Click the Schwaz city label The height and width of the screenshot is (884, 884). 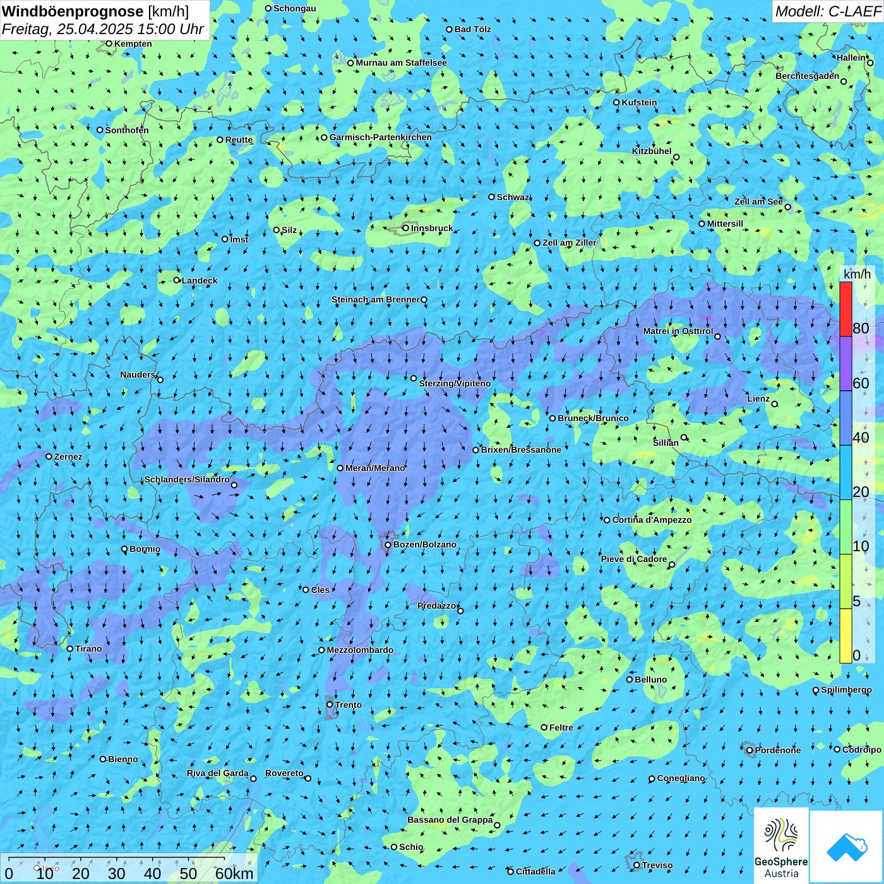coord(513,198)
